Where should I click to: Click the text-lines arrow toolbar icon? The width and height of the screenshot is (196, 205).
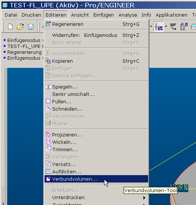173,27
